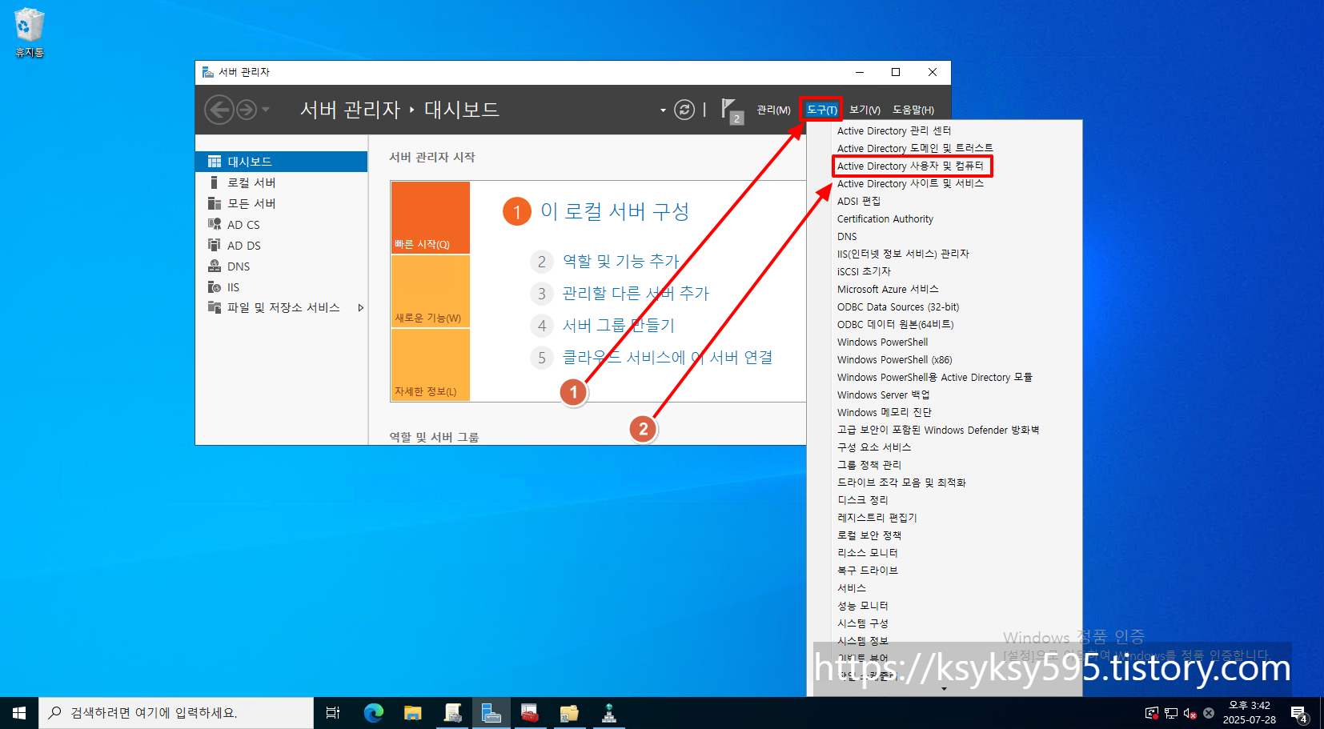Launch Windows PowerShell (x86) entry
This screenshot has height=729, width=1324.
(x=894, y=359)
